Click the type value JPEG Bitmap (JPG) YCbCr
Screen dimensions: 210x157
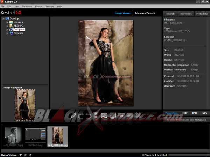pos(177,31)
